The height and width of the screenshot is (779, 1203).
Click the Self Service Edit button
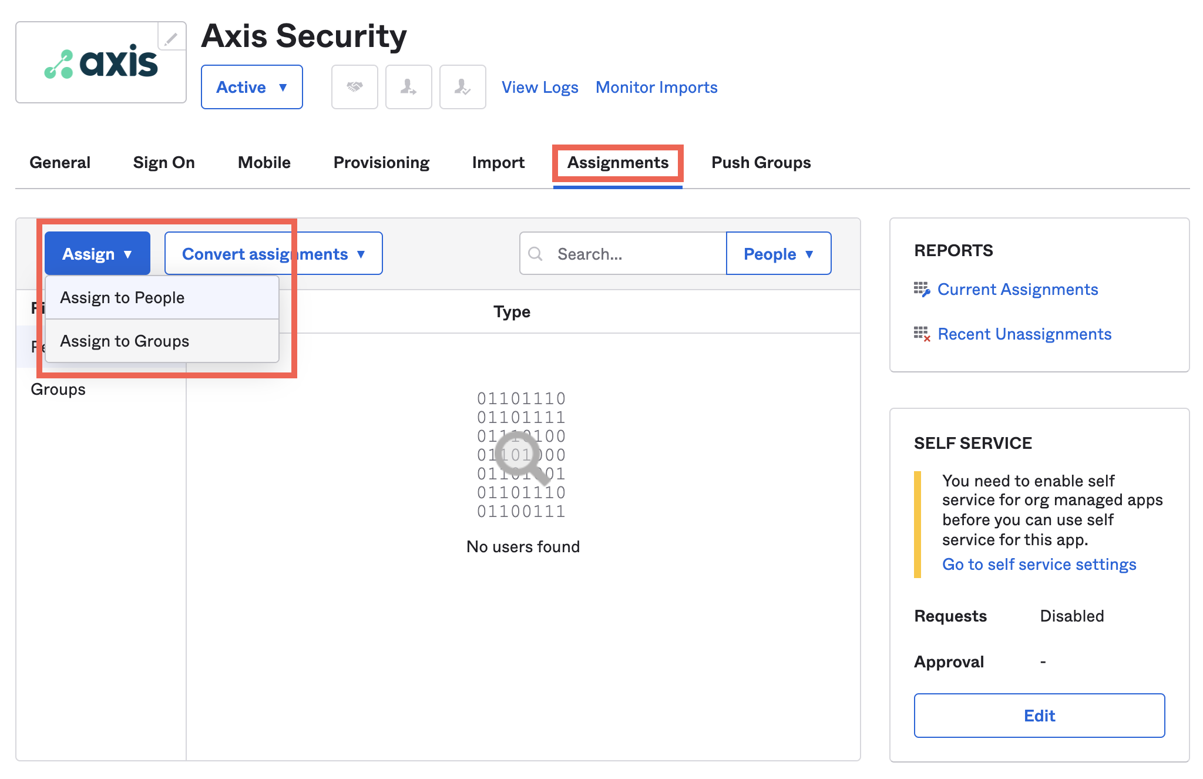point(1039,715)
